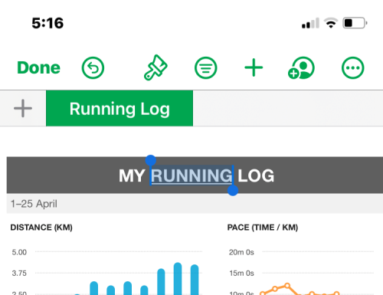
Task: Tap the Done button
Action: click(x=38, y=68)
